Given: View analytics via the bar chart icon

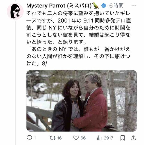Looking at the screenshot, I should tap(99, 138).
